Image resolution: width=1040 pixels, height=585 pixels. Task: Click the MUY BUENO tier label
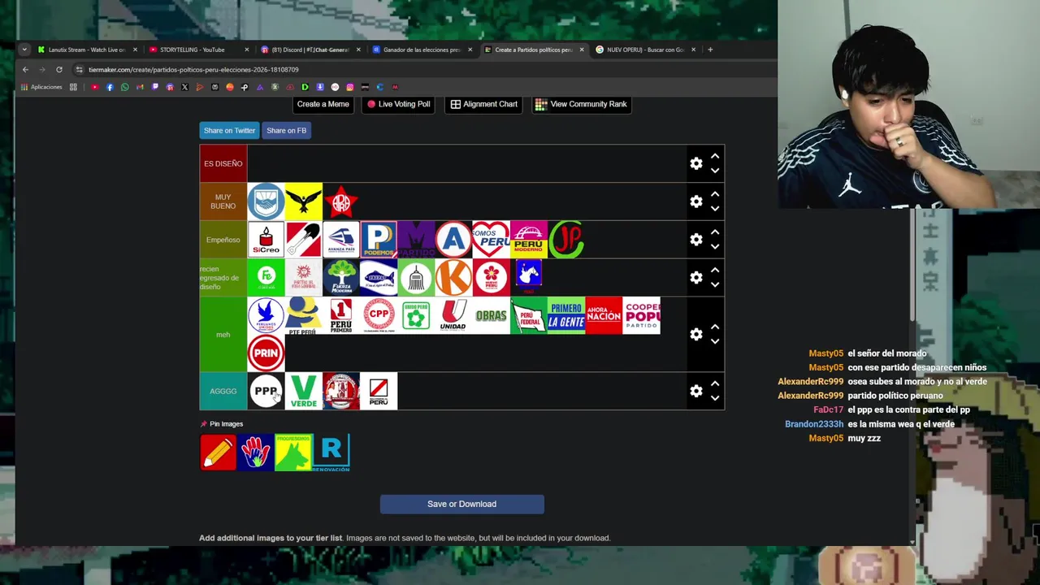click(x=223, y=201)
